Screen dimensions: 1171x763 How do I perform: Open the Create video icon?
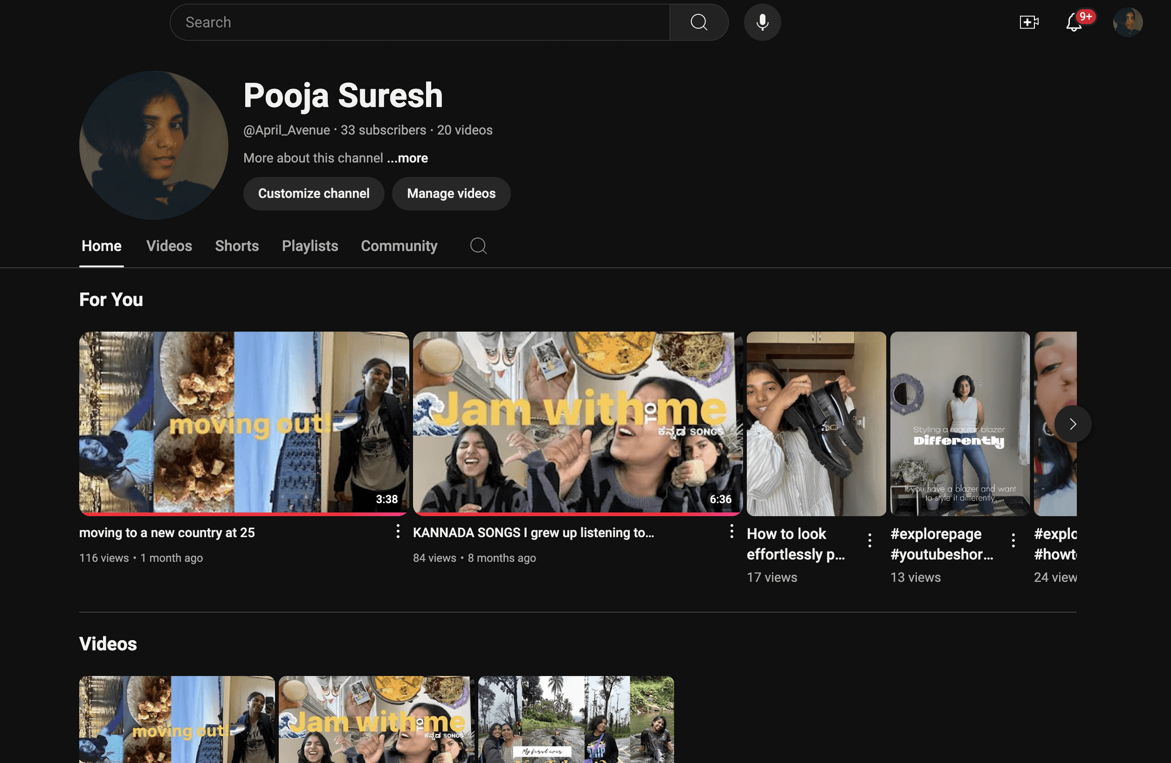coord(1029,22)
